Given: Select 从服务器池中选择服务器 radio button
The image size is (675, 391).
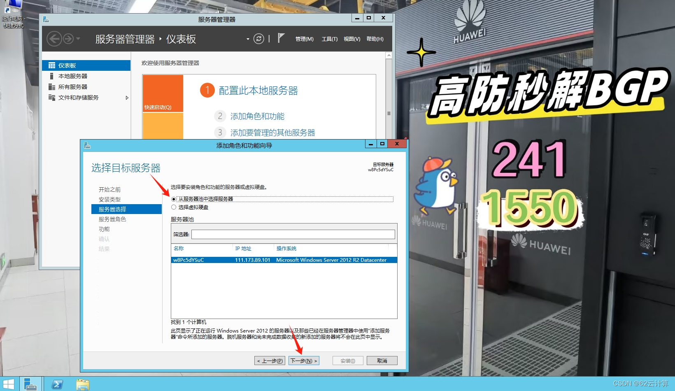Looking at the screenshot, I should tap(174, 199).
